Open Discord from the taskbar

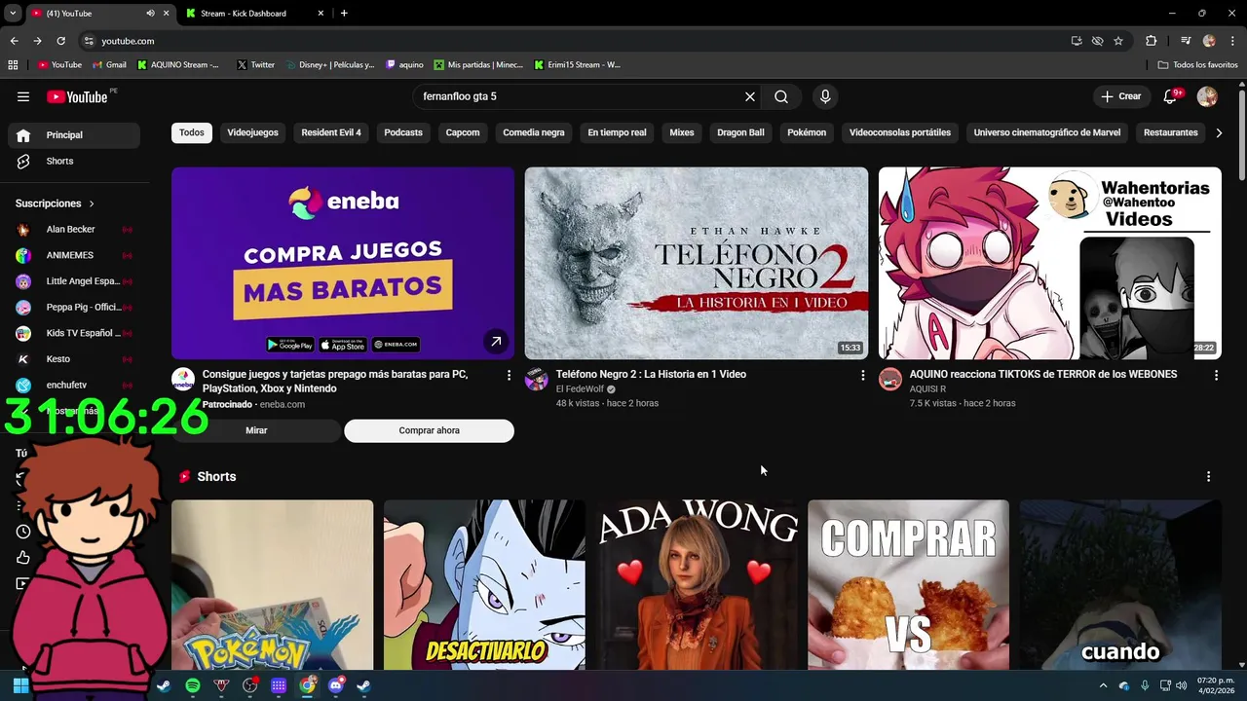coord(336,685)
